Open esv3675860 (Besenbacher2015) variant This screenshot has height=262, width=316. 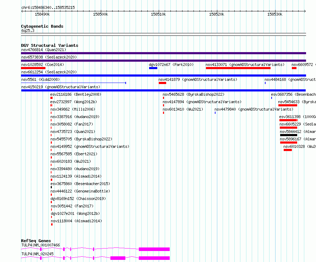pos(80,184)
